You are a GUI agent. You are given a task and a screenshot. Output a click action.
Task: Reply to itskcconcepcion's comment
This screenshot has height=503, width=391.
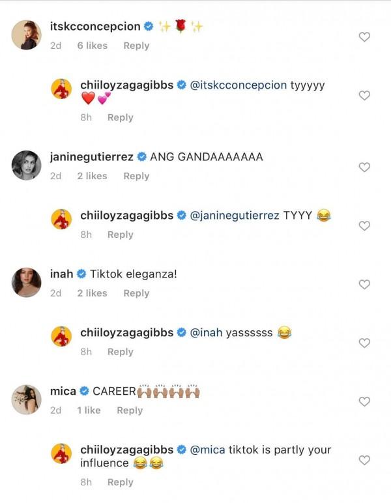click(136, 46)
